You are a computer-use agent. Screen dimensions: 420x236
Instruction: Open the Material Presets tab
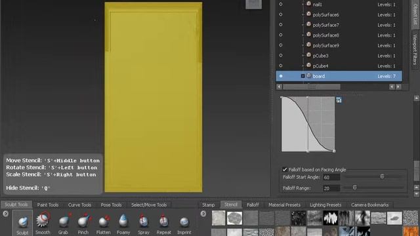[x=284, y=205]
